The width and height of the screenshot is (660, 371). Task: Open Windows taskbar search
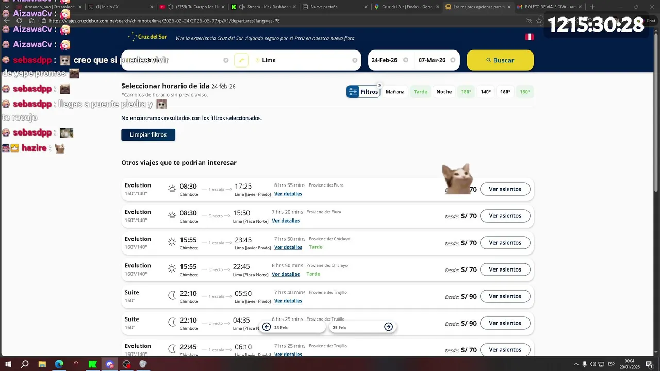[x=25, y=364]
